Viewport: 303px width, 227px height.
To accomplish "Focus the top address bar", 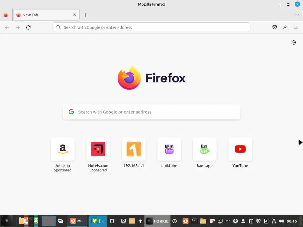I will pyautogui.click(x=151, y=27).
